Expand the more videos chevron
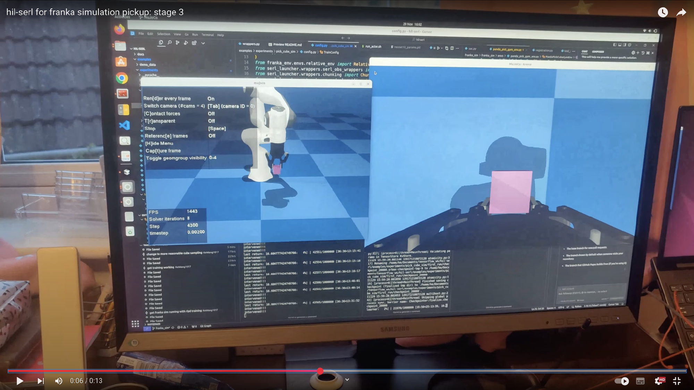Viewport: 694px width, 390px height. pyautogui.click(x=347, y=380)
